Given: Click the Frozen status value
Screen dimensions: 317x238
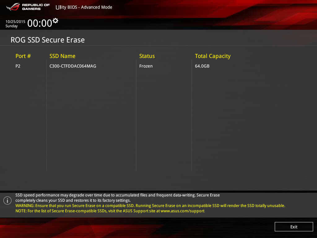Looking at the screenshot, I should tap(146, 66).
